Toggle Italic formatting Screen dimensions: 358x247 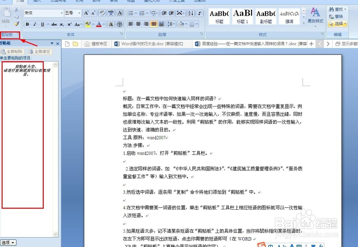(x=35, y=24)
